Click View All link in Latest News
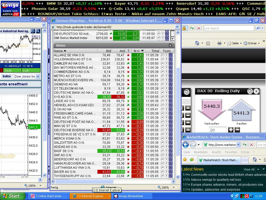Viewport: 266px width, 200px height. tap(249, 169)
